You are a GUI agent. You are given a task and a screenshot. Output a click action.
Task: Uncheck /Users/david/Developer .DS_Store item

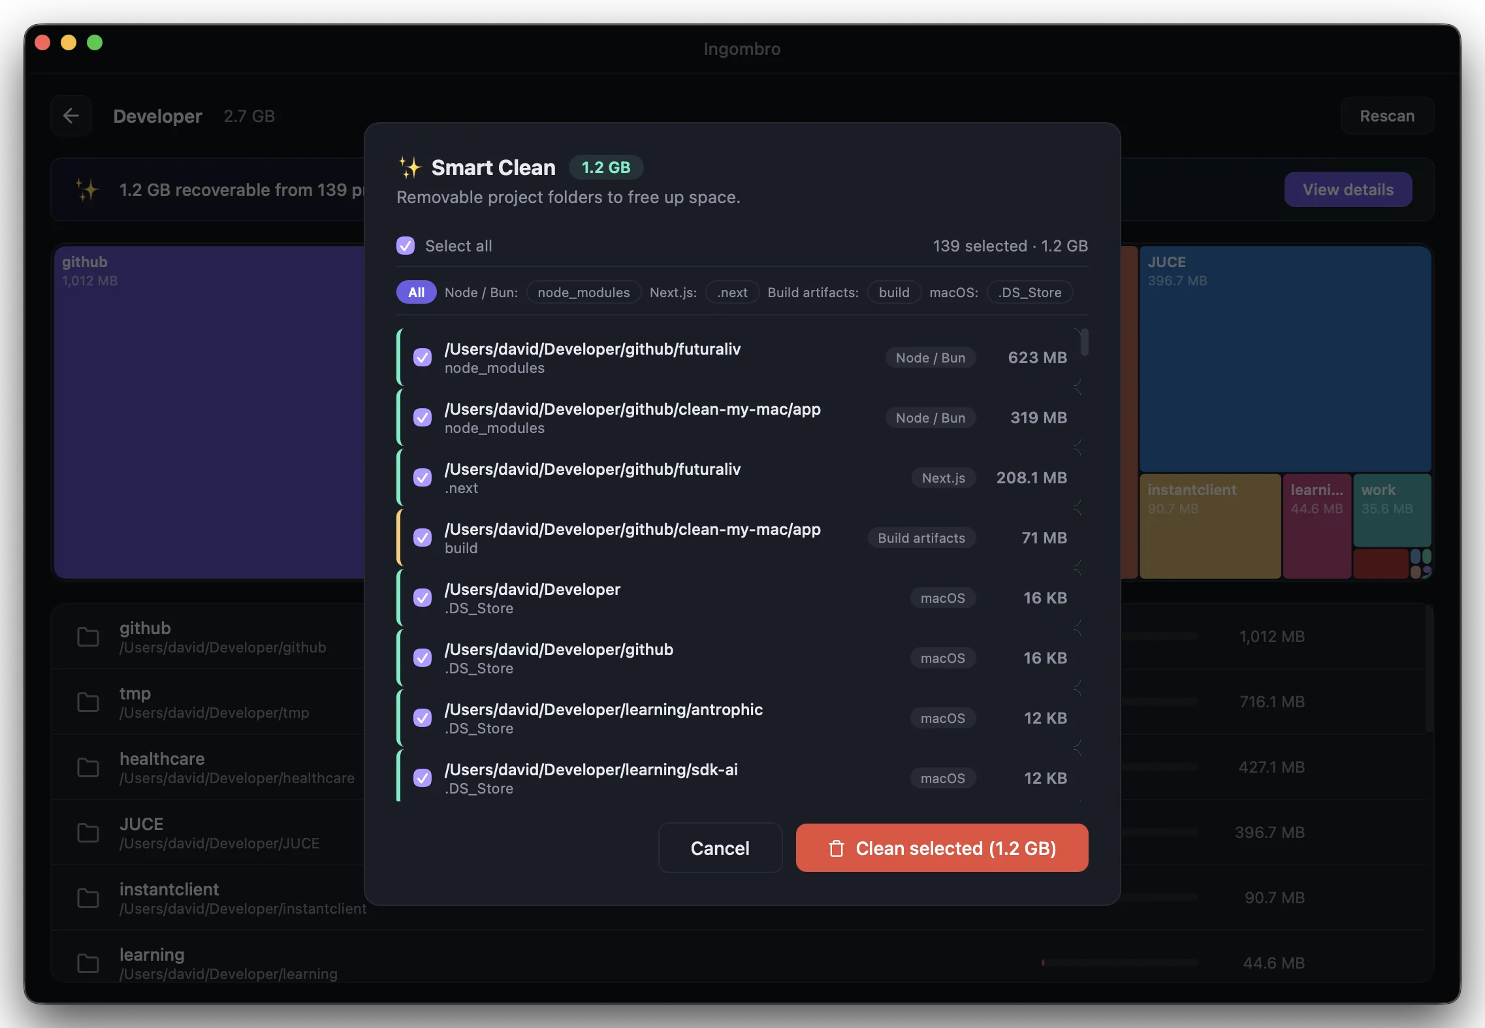click(423, 598)
